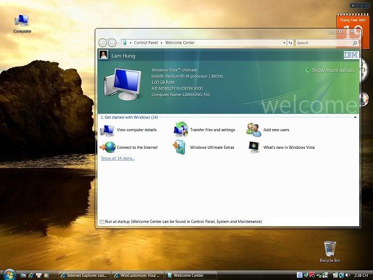Image resolution: width=373 pixels, height=280 pixels.
Task: Open Transfer files and settings
Action: pos(212,130)
